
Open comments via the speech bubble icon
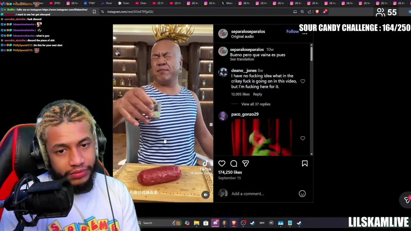pyautogui.click(x=234, y=164)
